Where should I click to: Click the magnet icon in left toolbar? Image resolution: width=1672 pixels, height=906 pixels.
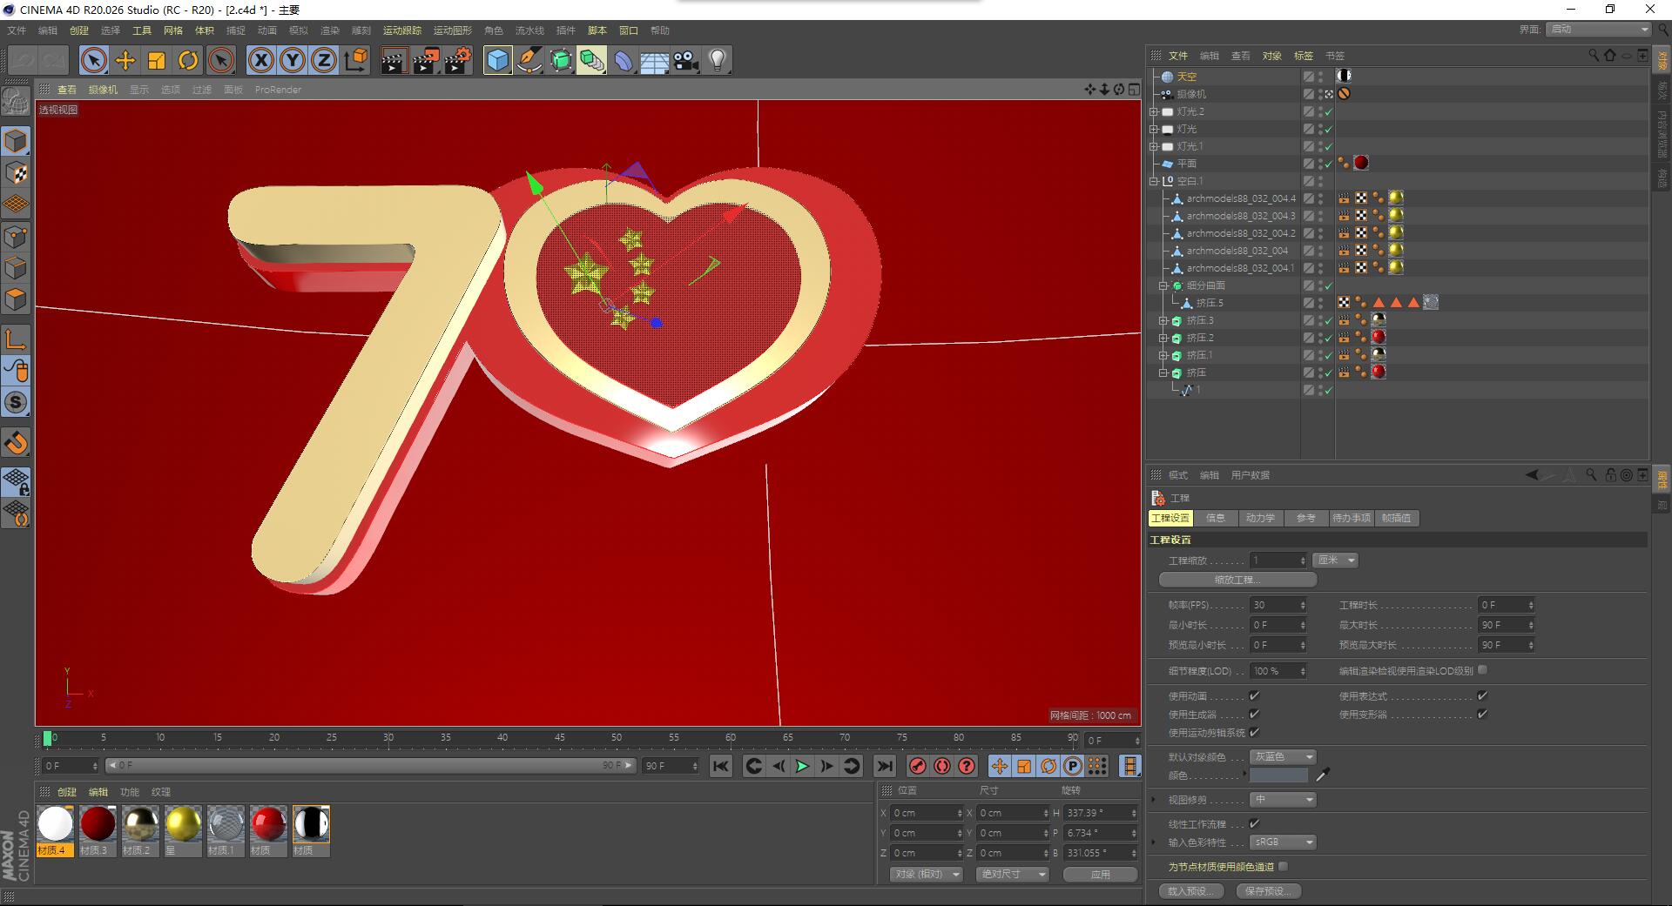tap(17, 442)
